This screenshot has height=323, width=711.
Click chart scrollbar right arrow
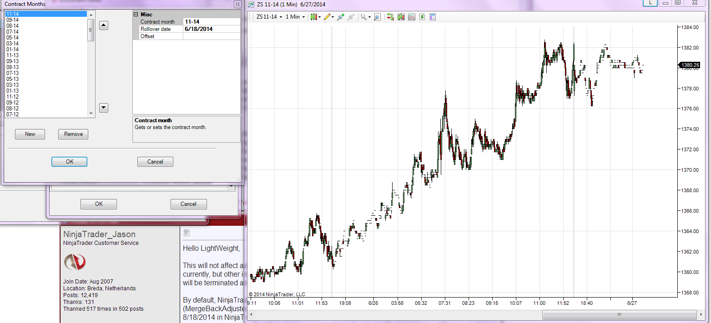pos(702,314)
